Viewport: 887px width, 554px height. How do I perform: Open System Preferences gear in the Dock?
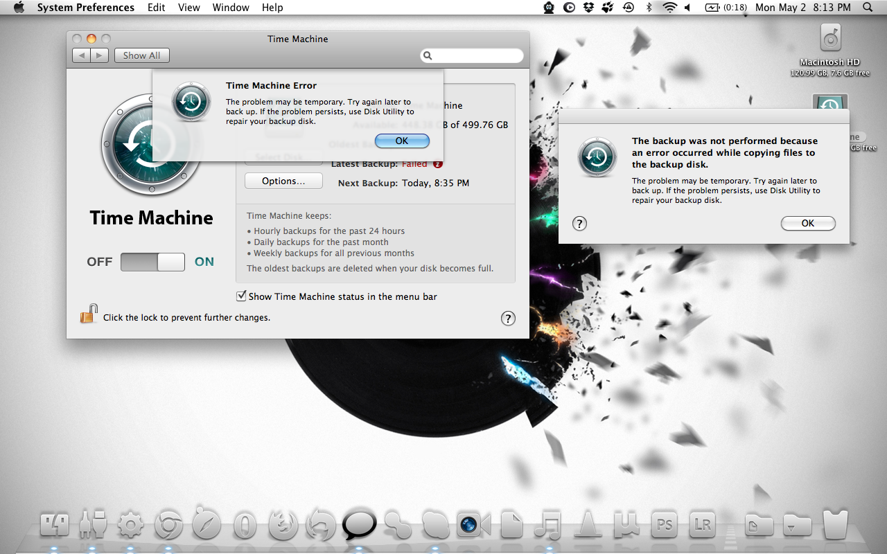130,525
